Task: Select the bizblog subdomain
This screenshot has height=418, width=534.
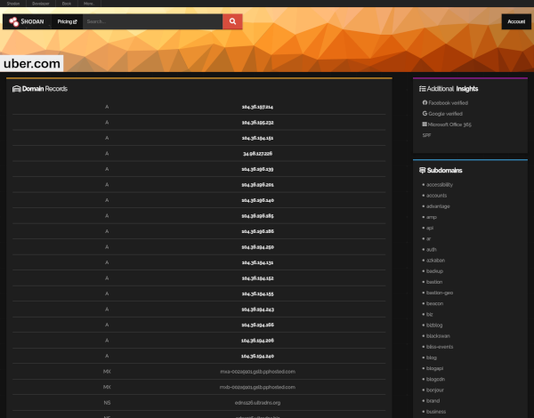Action: point(434,326)
